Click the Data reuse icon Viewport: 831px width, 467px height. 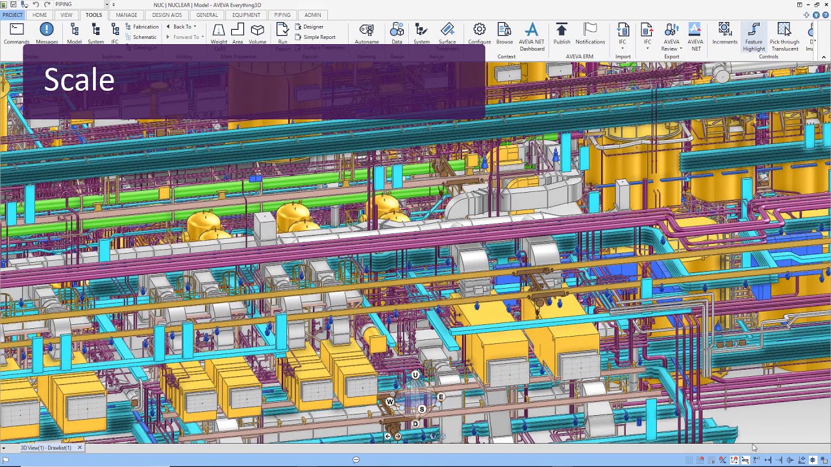pyautogui.click(x=397, y=34)
